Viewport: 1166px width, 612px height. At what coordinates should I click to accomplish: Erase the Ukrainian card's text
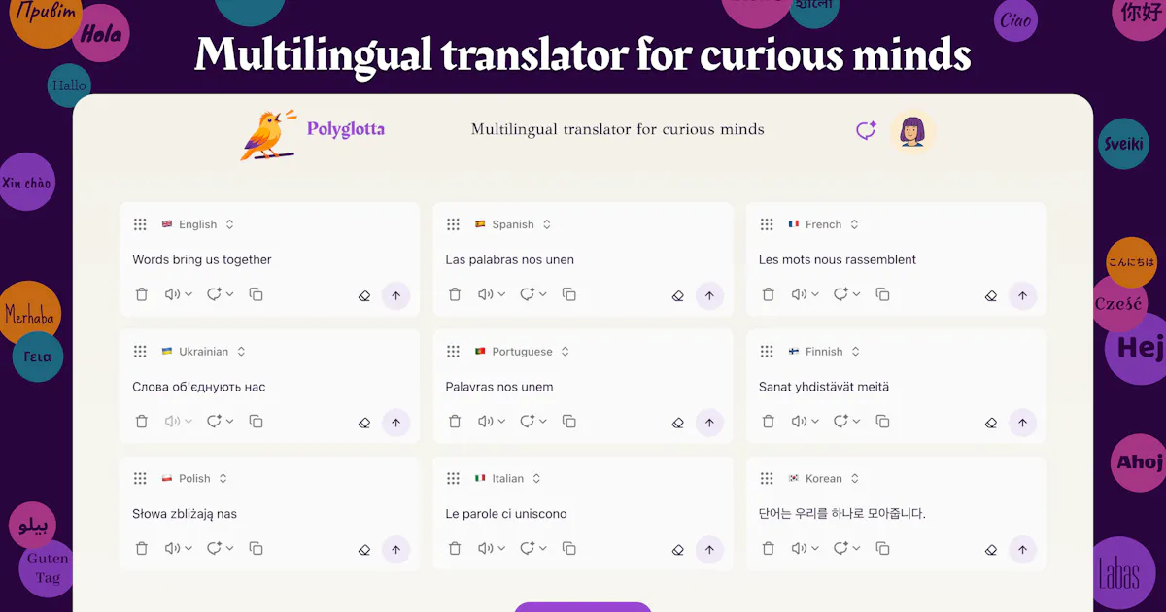pyautogui.click(x=364, y=424)
